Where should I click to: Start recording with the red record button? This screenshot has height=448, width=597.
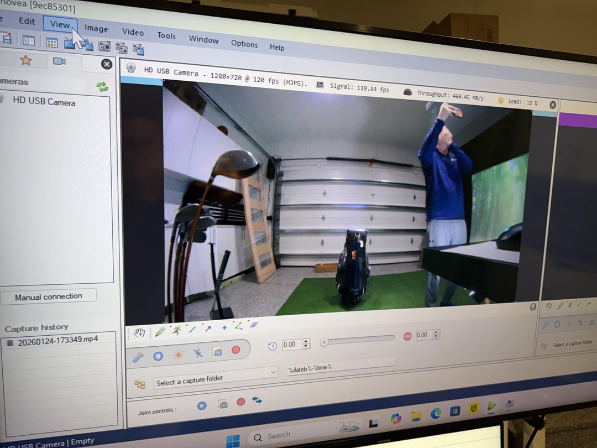click(x=236, y=350)
